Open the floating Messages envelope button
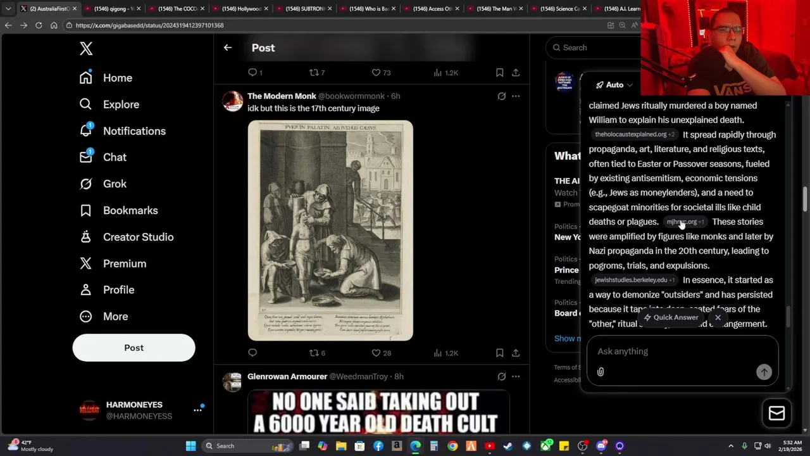This screenshot has width=810, height=456. pyautogui.click(x=776, y=413)
